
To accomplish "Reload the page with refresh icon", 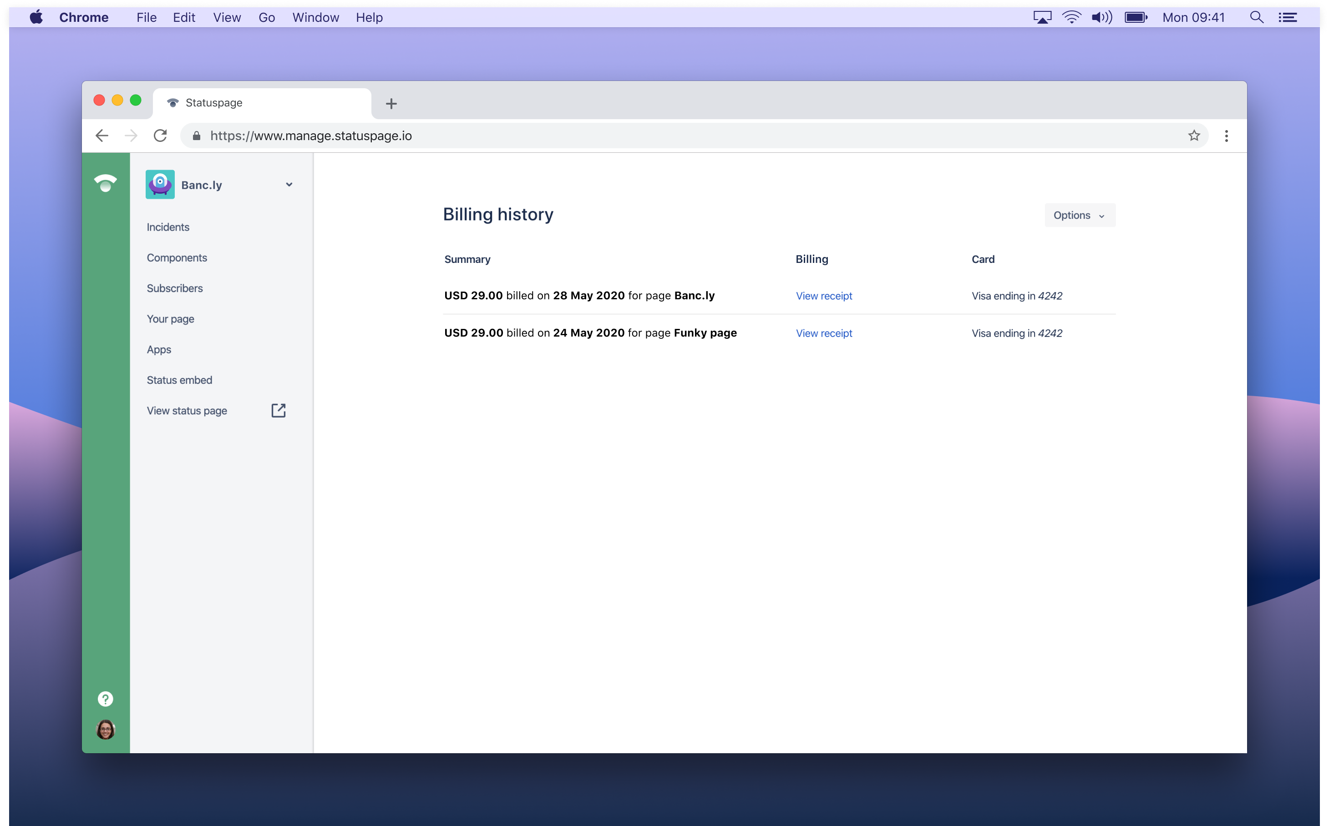I will tap(160, 136).
